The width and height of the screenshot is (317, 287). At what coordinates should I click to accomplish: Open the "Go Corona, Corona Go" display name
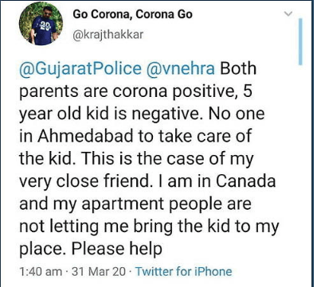tap(132, 14)
